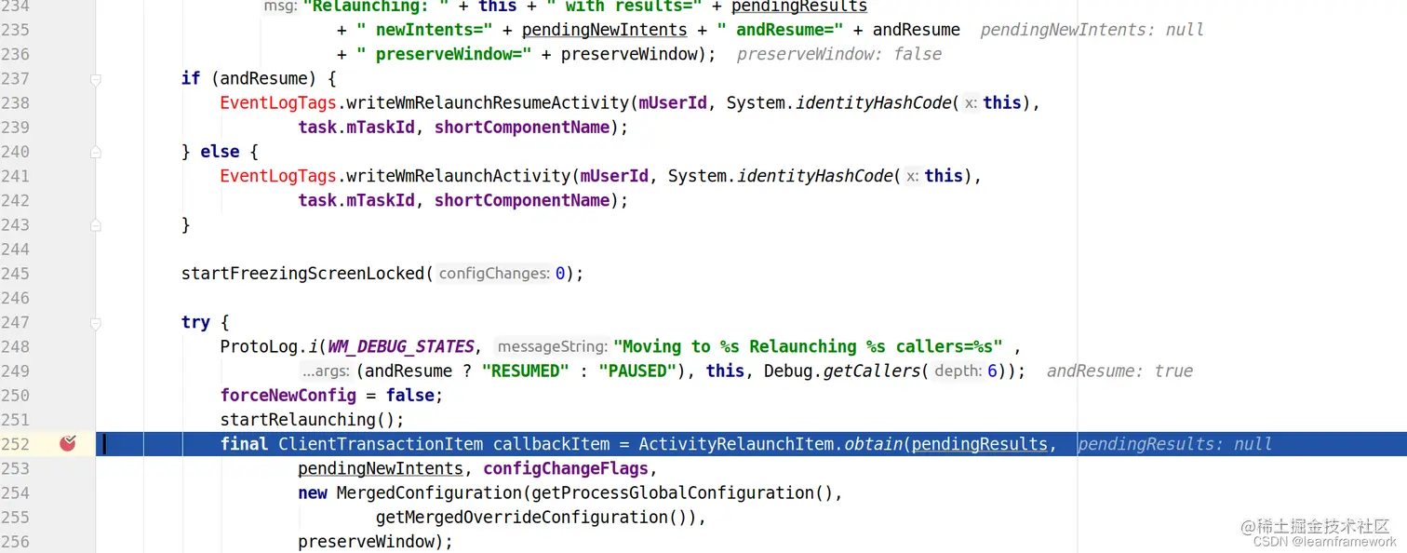Image resolution: width=1407 pixels, height=553 pixels.
Task: Click the messageString parameter hint
Action: point(552,346)
